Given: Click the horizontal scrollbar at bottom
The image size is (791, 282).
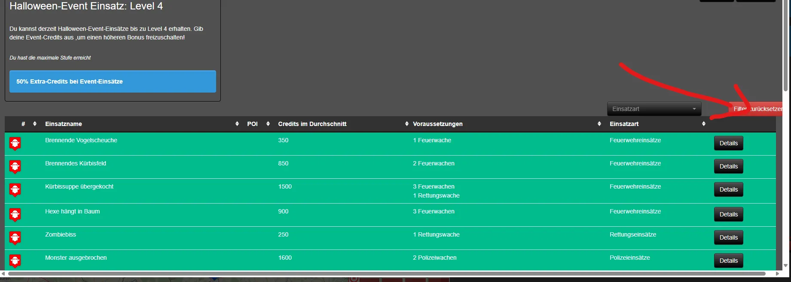Looking at the screenshot, I should click(x=387, y=273).
